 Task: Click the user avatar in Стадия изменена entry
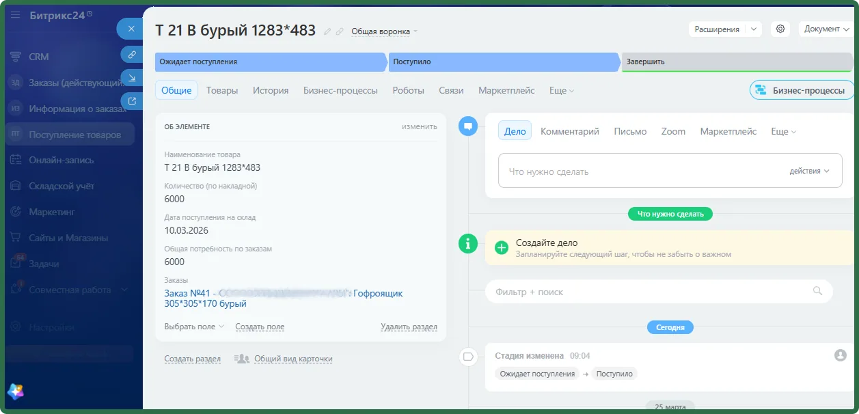tap(840, 355)
